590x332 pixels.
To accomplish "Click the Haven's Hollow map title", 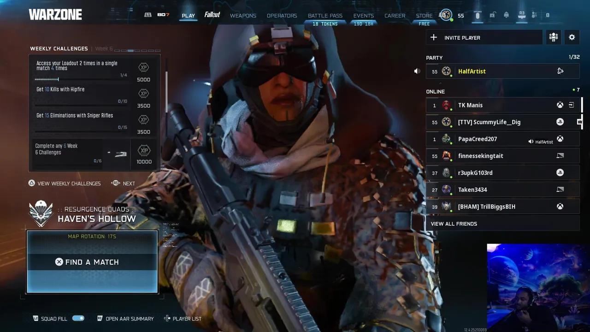I will click(97, 219).
